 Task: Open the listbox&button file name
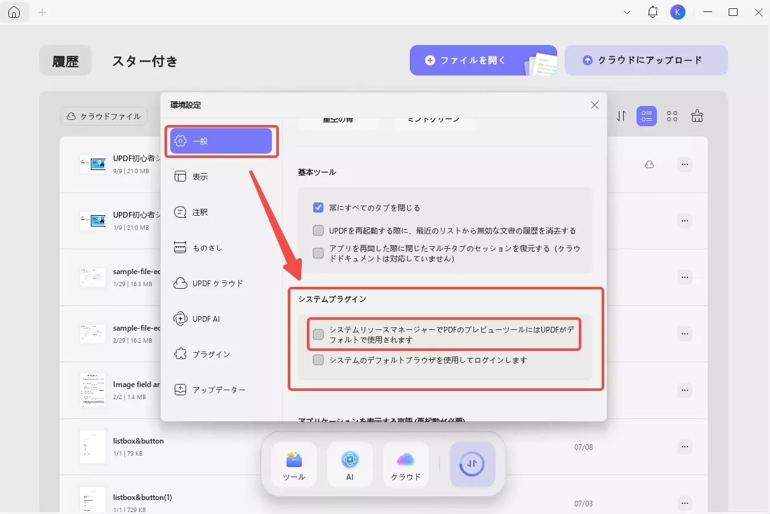138,441
